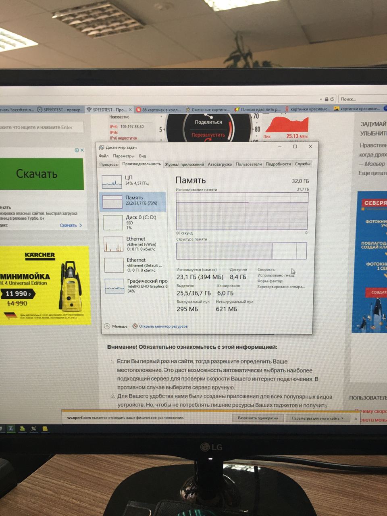Select the Диск 0 (C: D:) item

click(x=133, y=223)
